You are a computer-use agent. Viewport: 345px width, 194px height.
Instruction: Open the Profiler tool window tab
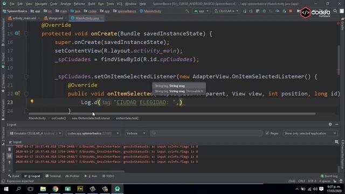click(72, 176)
